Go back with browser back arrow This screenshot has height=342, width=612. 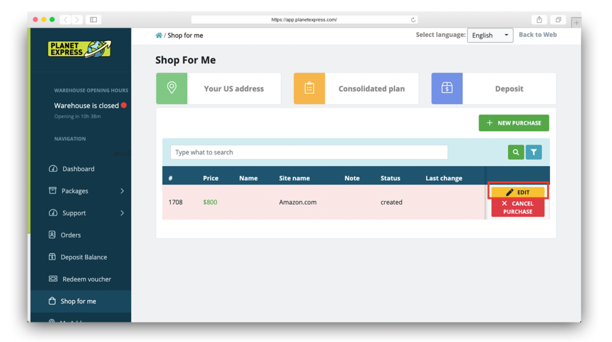66,20
